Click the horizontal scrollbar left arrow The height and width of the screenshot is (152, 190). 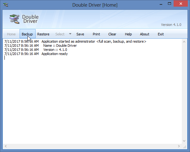tap(6, 146)
